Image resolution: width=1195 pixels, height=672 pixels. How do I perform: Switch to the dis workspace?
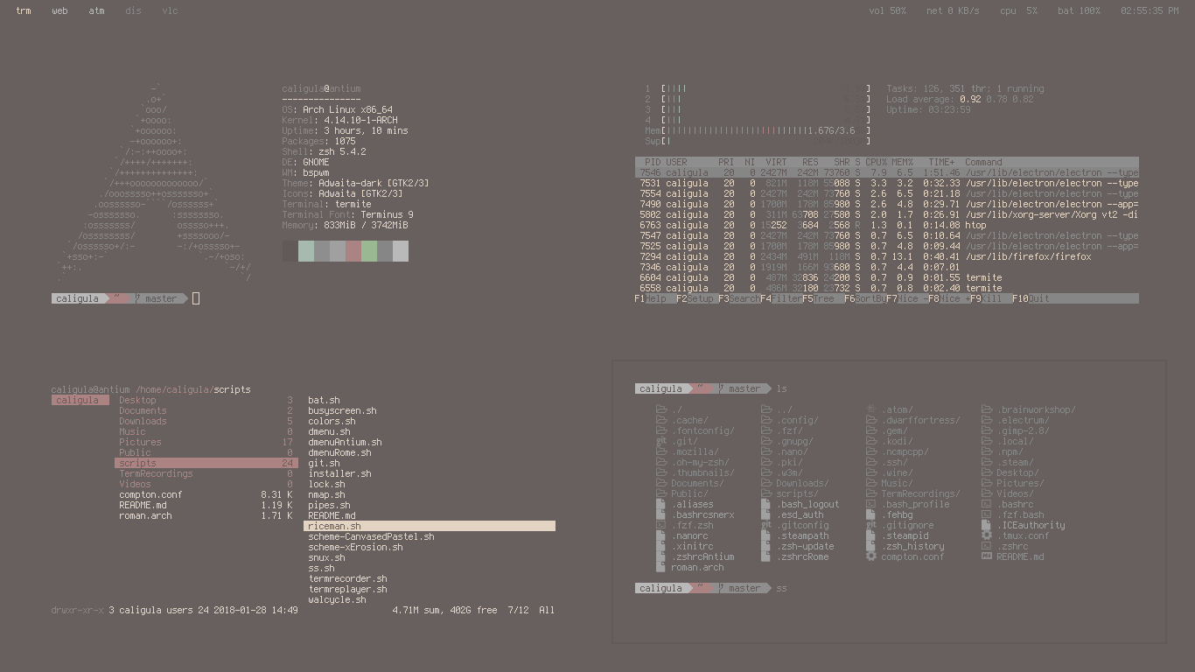click(x=133, y=10)
